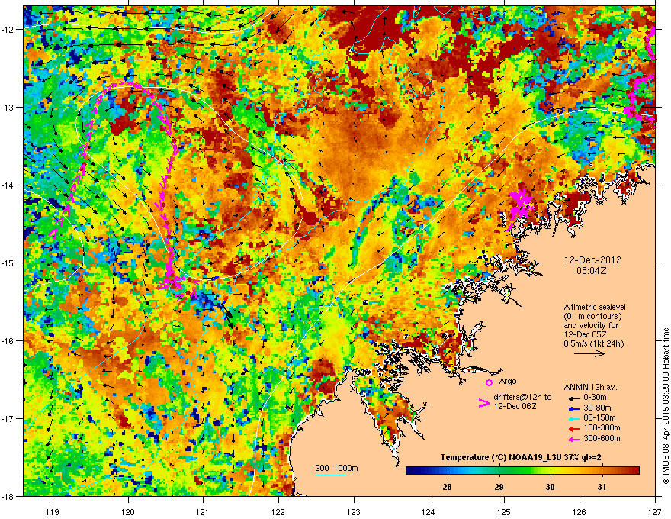The image size is (671, 519).
Task: Click the 'Argo' legend label
Action: click(x=508, y=381)
